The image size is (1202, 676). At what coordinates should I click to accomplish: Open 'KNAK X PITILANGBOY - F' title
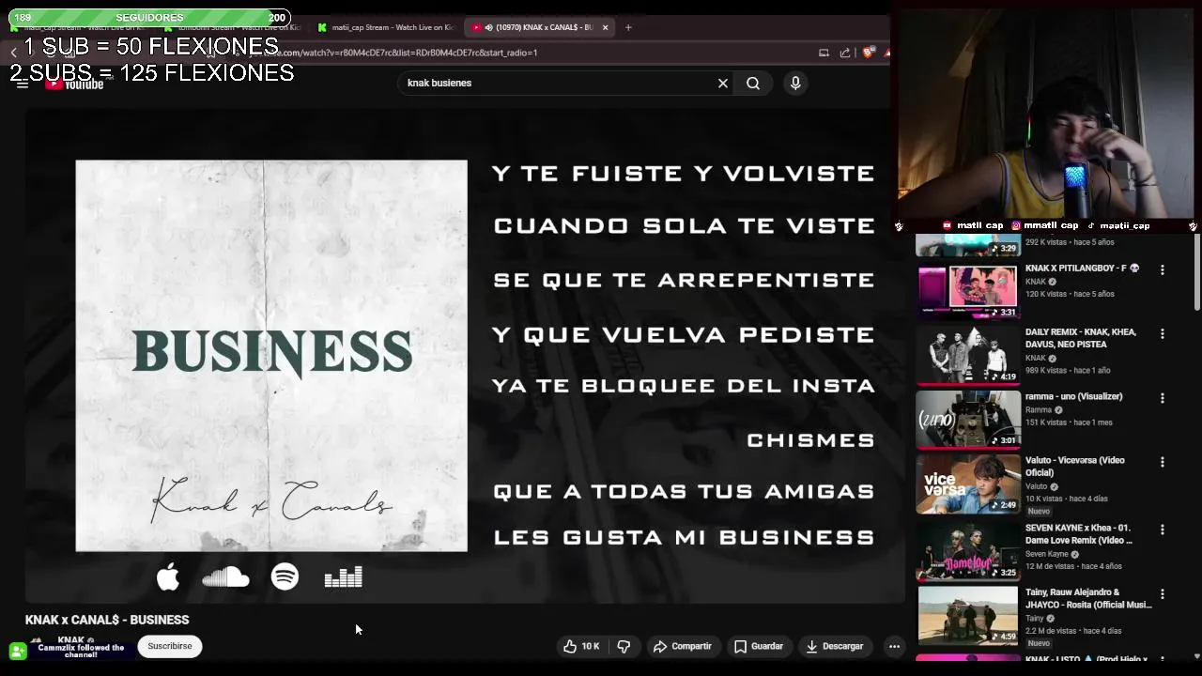(x=1082, y=269)
